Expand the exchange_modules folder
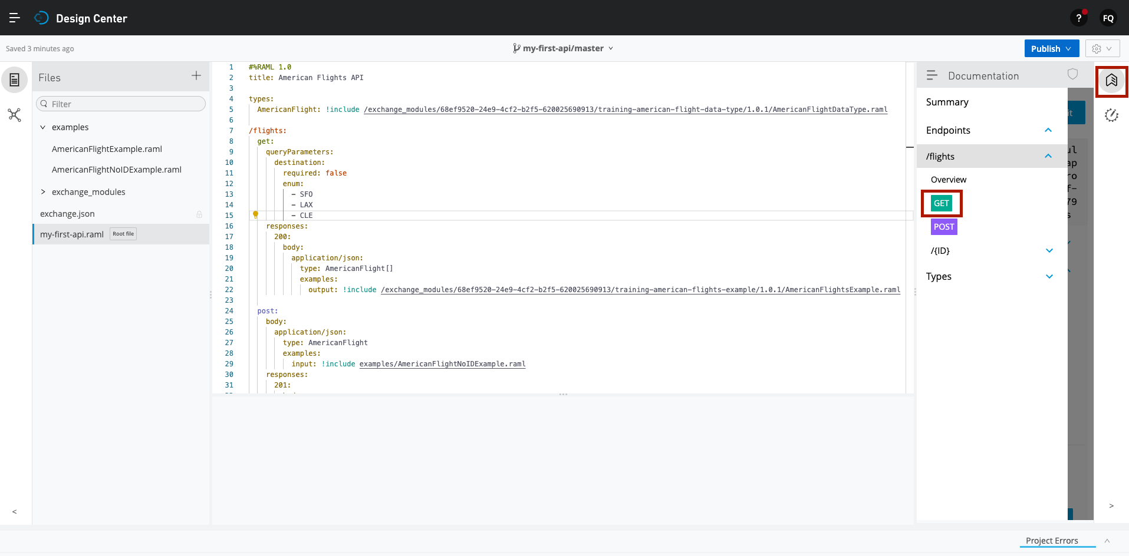The image size is (1129, 556). [42, 192]
